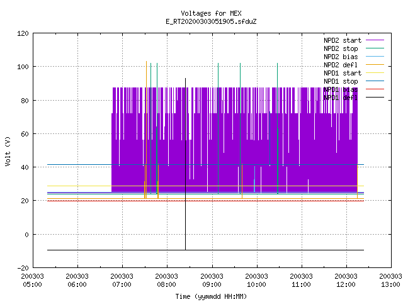Screen dimensions: 403x302
Task: Select the filename E_RT20200303051905.sfduZ subtitle
Action: (x=211, y=21)
